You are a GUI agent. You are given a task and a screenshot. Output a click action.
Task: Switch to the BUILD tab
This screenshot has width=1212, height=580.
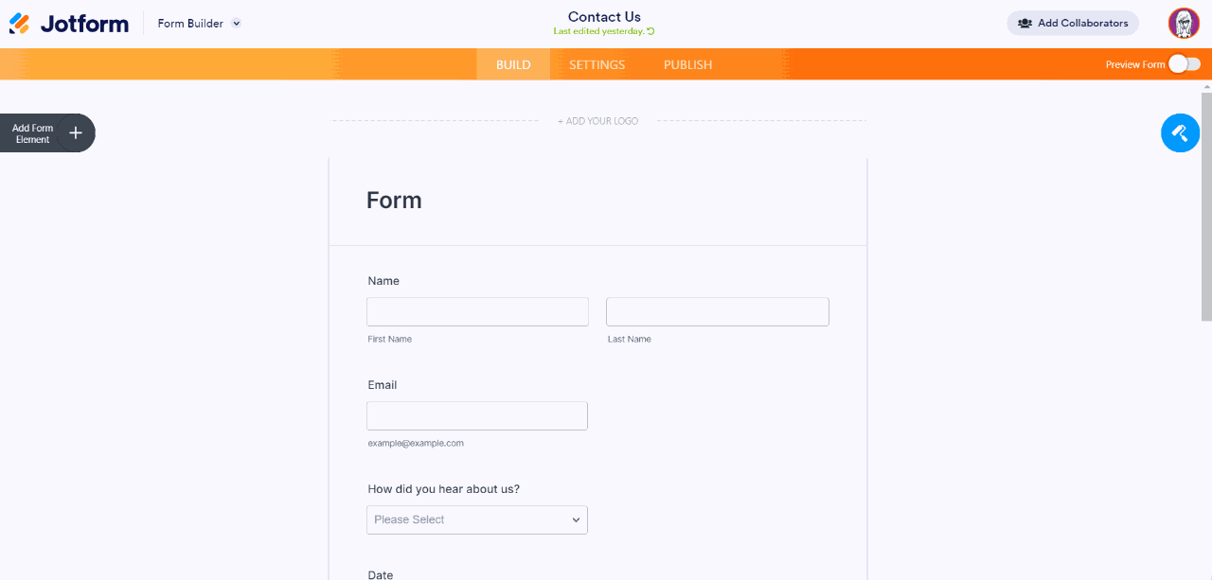(513, 64)
